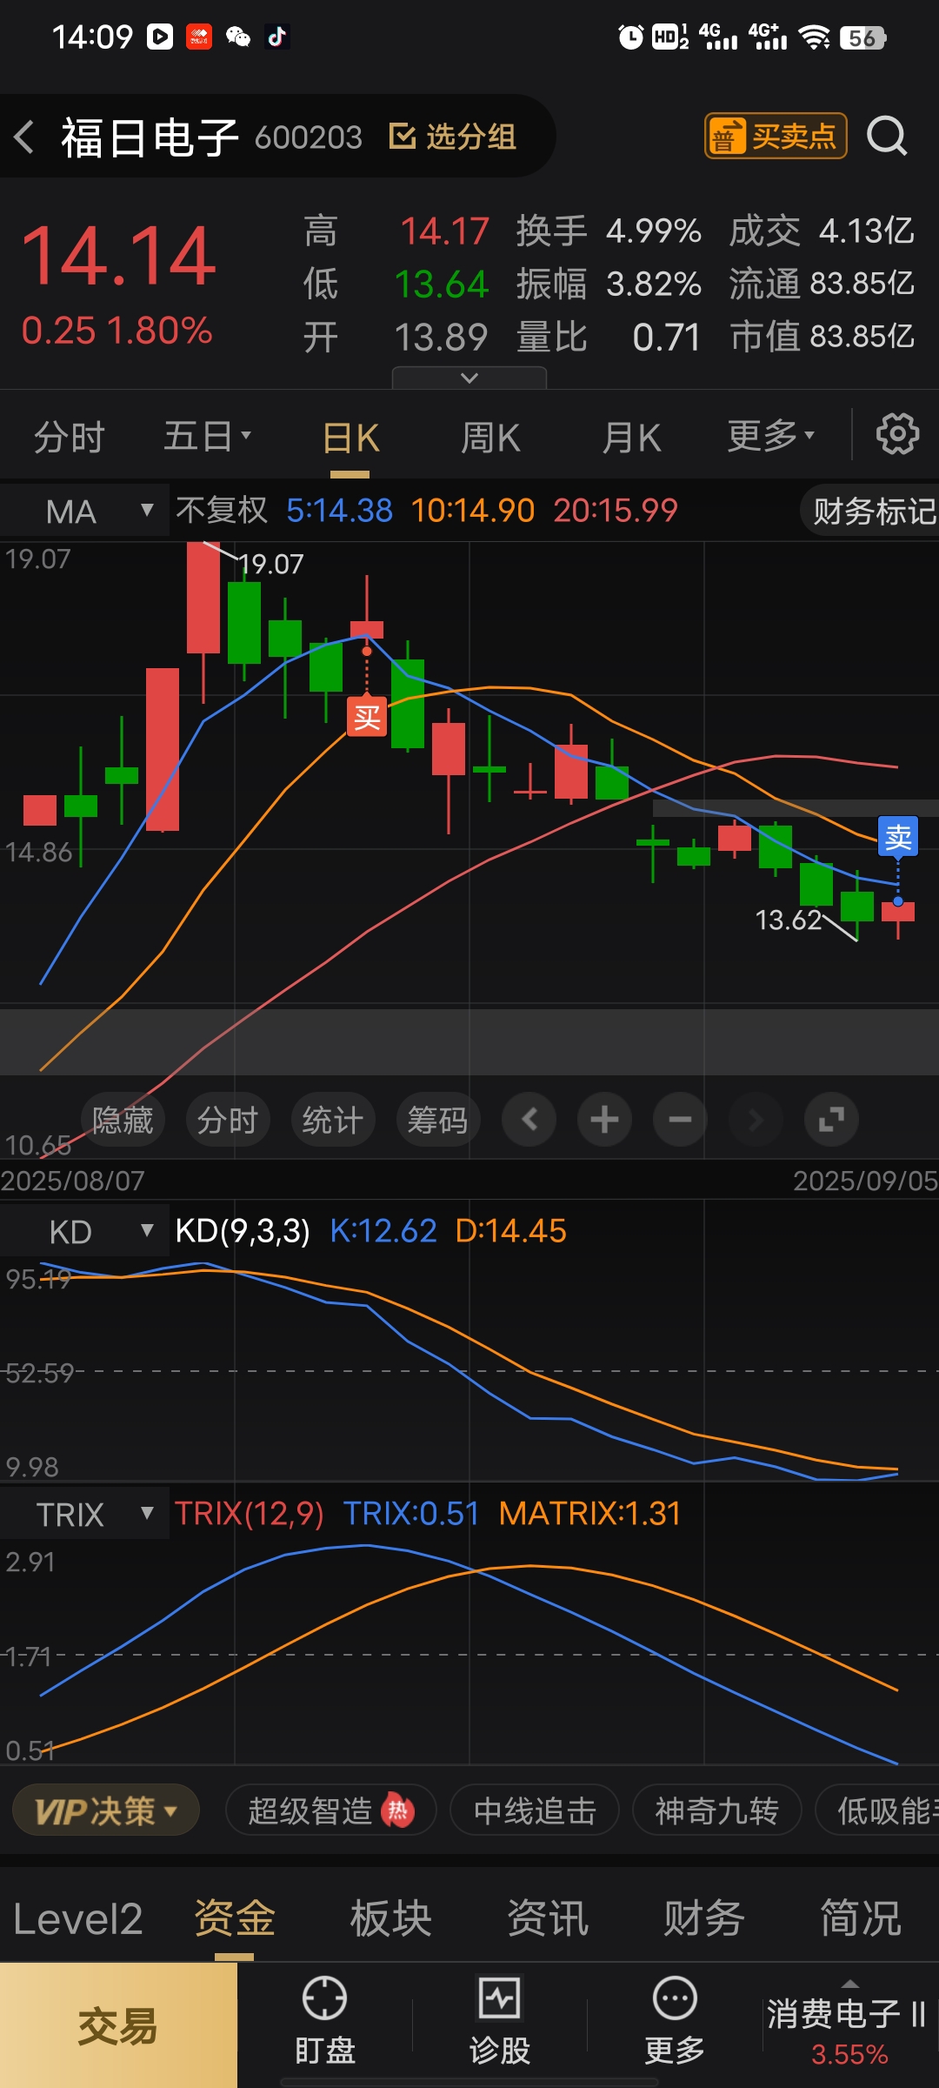Tap the 买卖点 buy-sell points badge
This screenshot has width=939, height=2088.
(776, 137)
